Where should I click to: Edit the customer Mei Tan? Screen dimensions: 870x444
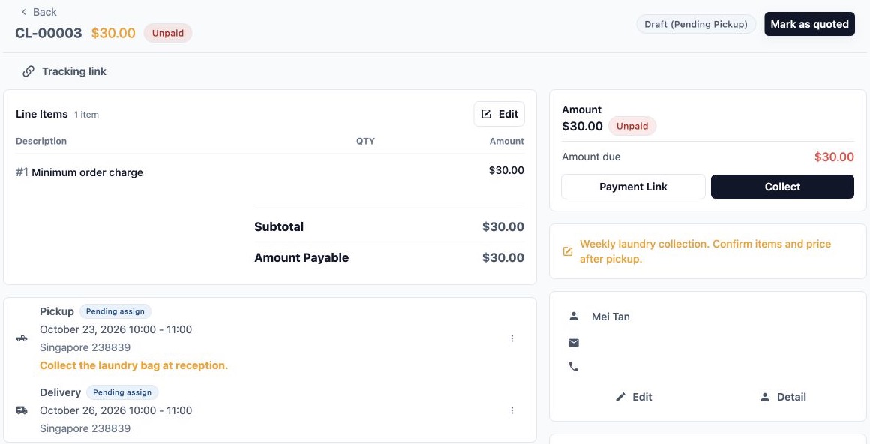coord(634,397)
